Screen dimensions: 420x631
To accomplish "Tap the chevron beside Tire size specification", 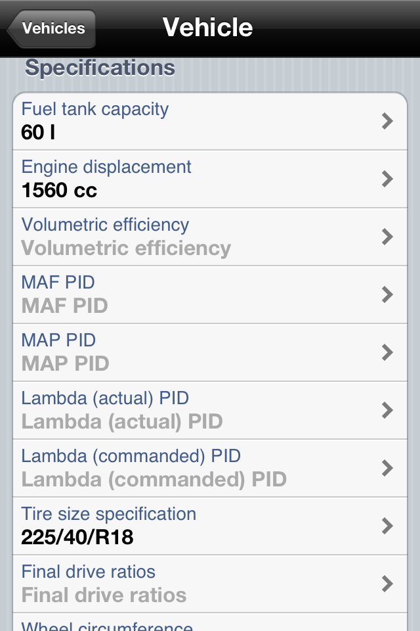I will (x=387, y=526).
